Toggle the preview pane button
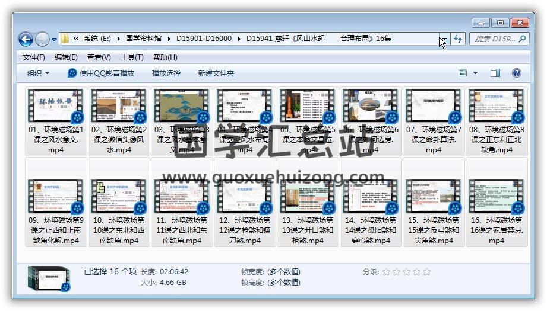Screen dimensions: 547x311 coord(495,73)
